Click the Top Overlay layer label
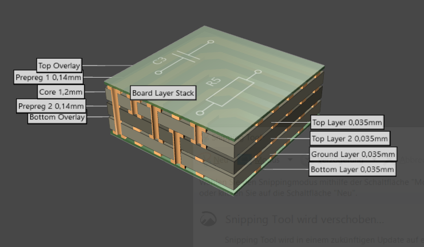The height and width of the screenshot is (247, 424). (x=60, y=64)
